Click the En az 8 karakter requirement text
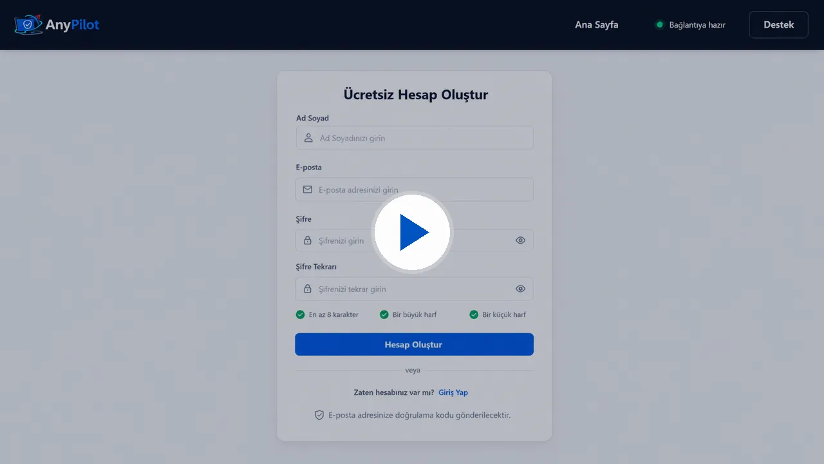This screenshot has height=464, width=824. [333, 314]
